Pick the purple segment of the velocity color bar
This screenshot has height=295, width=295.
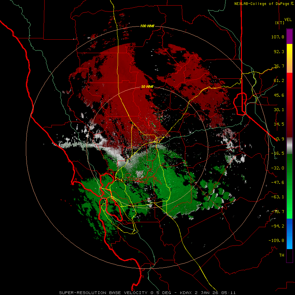point(289,36)
